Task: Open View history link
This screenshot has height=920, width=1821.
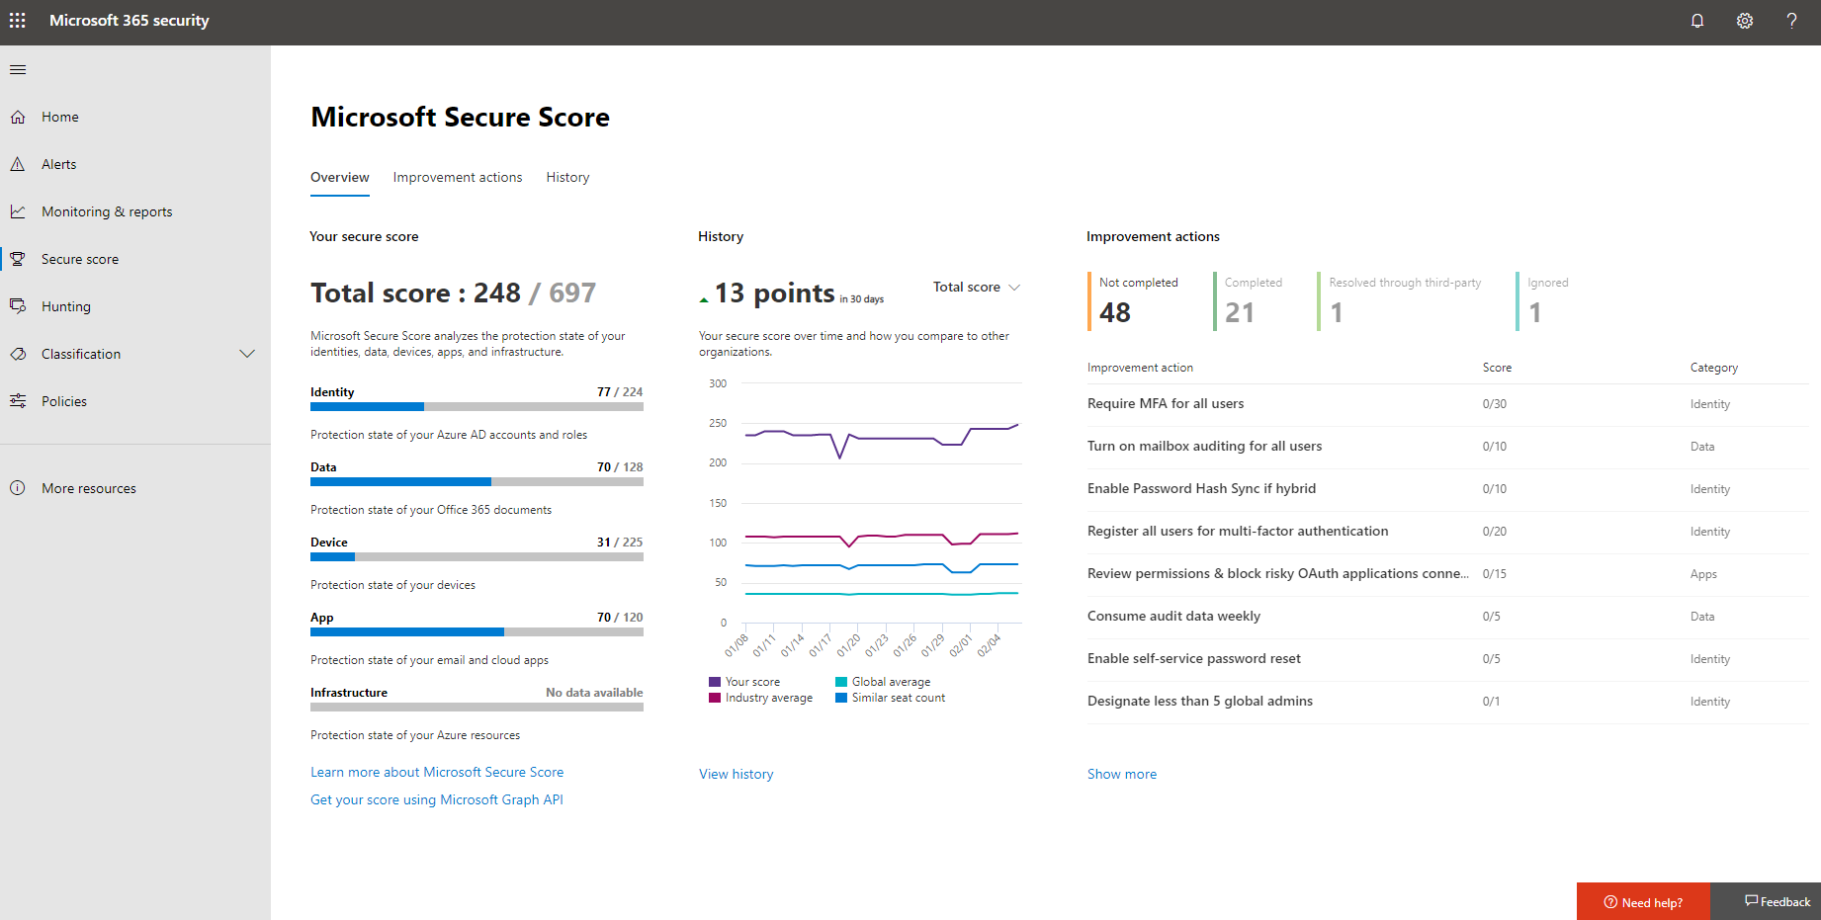Action: (736, 773)
